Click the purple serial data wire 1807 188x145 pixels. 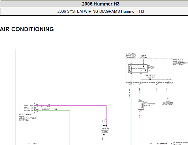(71, 106)
